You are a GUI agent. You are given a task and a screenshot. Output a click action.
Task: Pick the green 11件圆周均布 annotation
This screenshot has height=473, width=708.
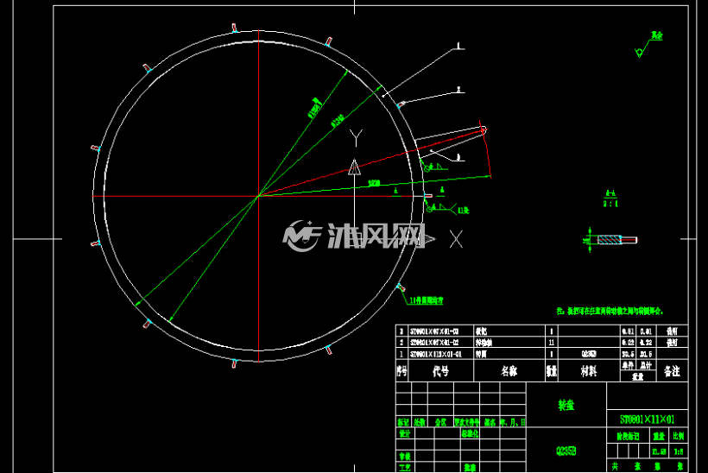(427, 300)
